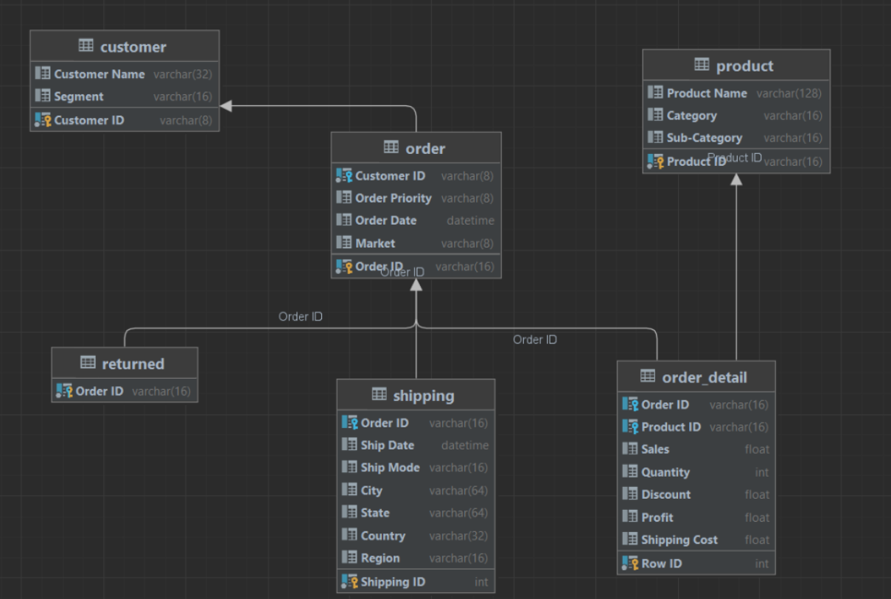
Task: Click the key icon beside Product ID in product
Action: click(655, 161)
